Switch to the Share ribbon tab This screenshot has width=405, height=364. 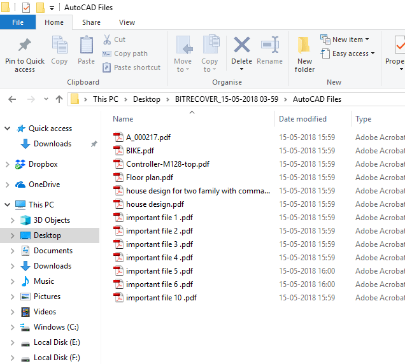pyautogui.click(x=91, y=22)
